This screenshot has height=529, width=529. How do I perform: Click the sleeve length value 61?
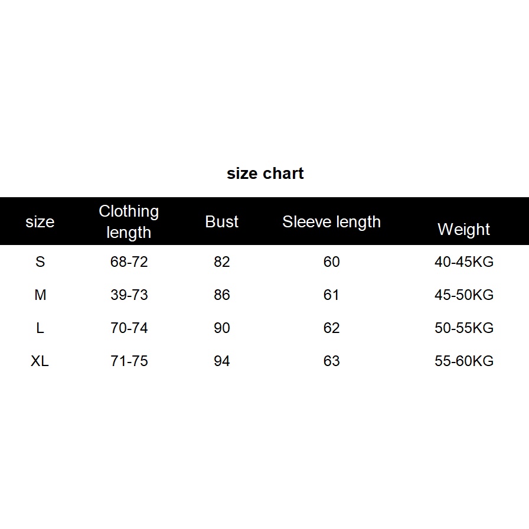pos(332,295)
